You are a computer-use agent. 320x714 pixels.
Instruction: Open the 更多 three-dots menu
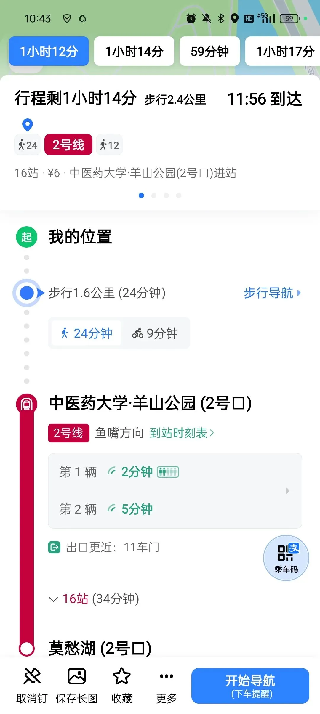point(167,676)
